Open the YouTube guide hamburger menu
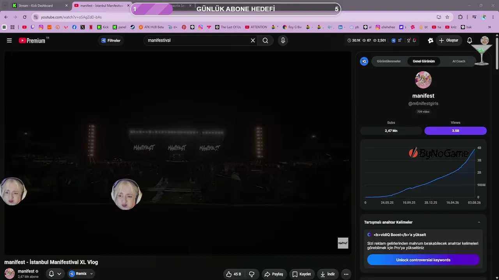The height and width of the screenshot is (280, 499). [x=9, y=40]
